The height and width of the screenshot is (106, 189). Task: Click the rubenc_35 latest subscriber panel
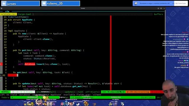click(x=61, y=4)
